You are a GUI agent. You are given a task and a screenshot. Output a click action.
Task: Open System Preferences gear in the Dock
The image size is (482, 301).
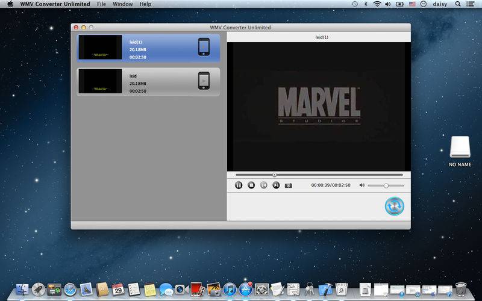[x=261, y=290]
